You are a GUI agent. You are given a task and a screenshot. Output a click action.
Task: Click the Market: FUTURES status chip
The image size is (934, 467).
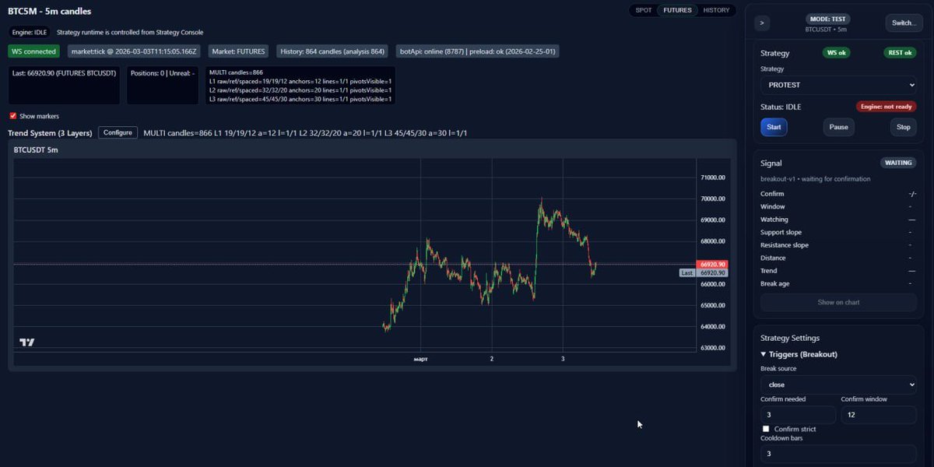[x=239, y=51]
